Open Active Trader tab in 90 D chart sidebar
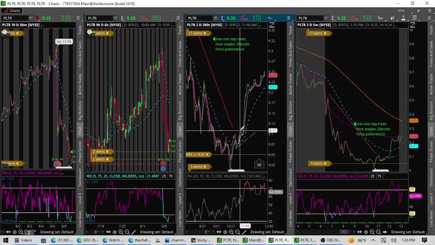Screen dimensions: 435x245 pyautogui.click(x=180, y=84)
